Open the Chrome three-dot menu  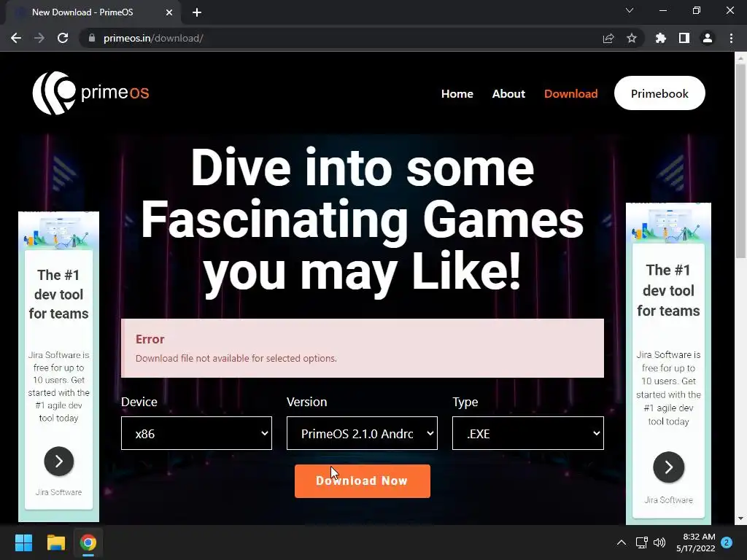click(x=731, y=38)
